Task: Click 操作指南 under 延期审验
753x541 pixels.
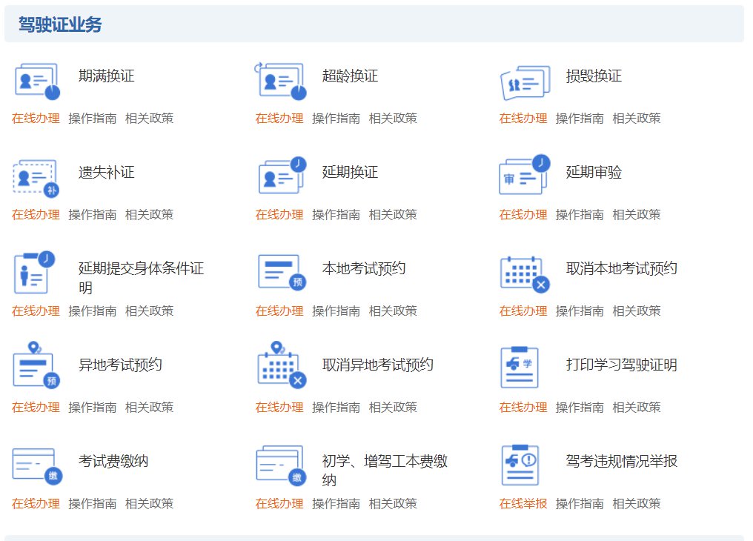Action: click(580, 215)
